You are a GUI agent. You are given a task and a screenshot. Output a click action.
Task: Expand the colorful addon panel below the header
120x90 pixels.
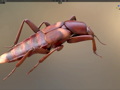click(60, 3)
